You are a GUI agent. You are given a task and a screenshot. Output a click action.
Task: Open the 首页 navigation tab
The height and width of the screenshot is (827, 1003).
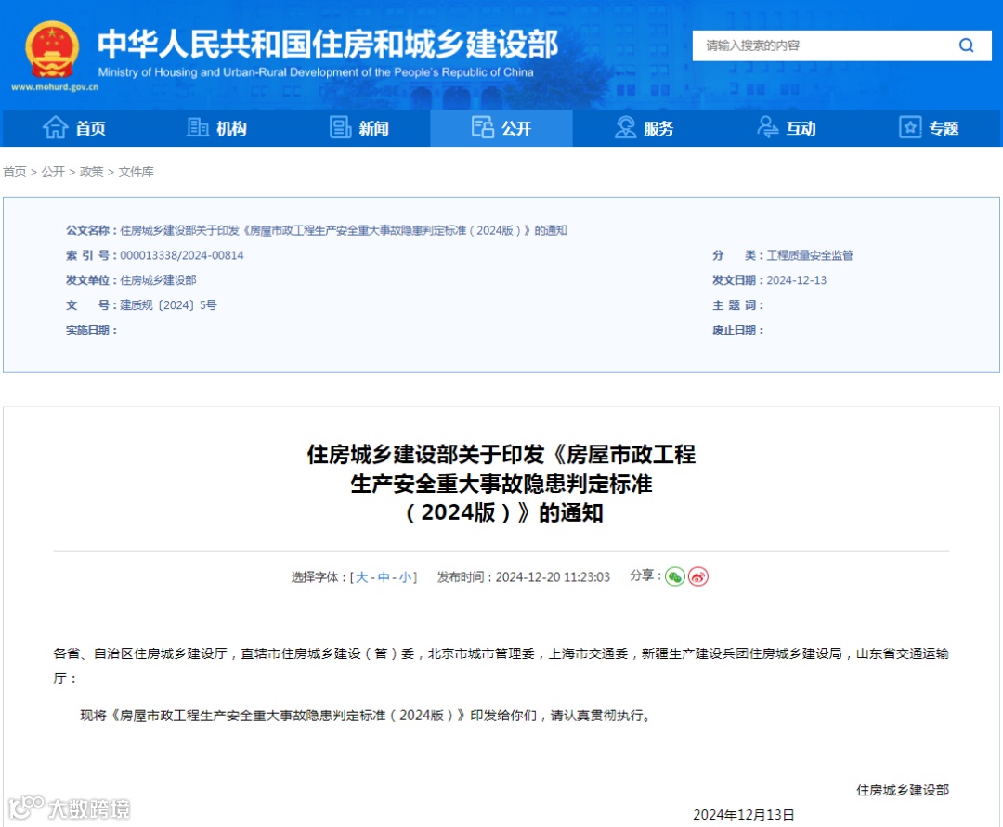click(x=74, y=128)
